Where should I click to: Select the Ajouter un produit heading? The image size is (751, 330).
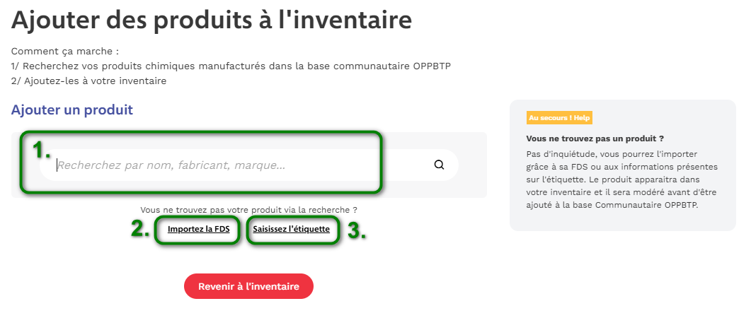(x=72, y=110)
